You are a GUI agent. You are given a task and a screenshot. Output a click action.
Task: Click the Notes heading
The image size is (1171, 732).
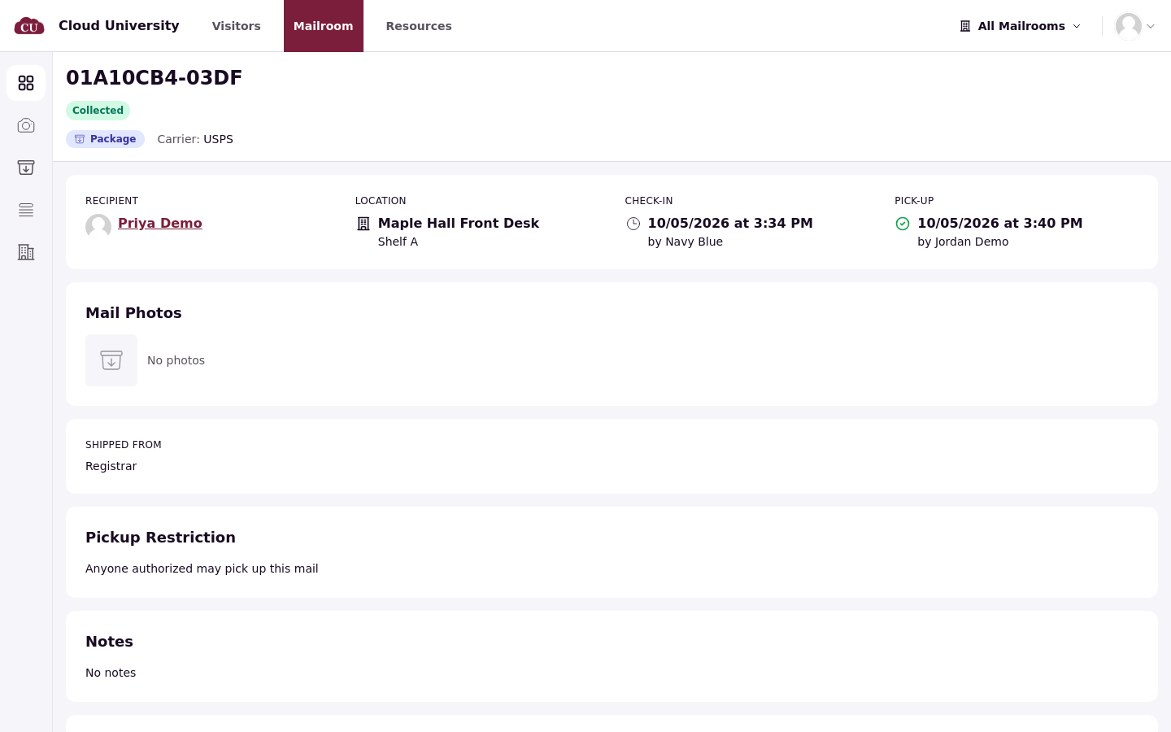[109, 642]
